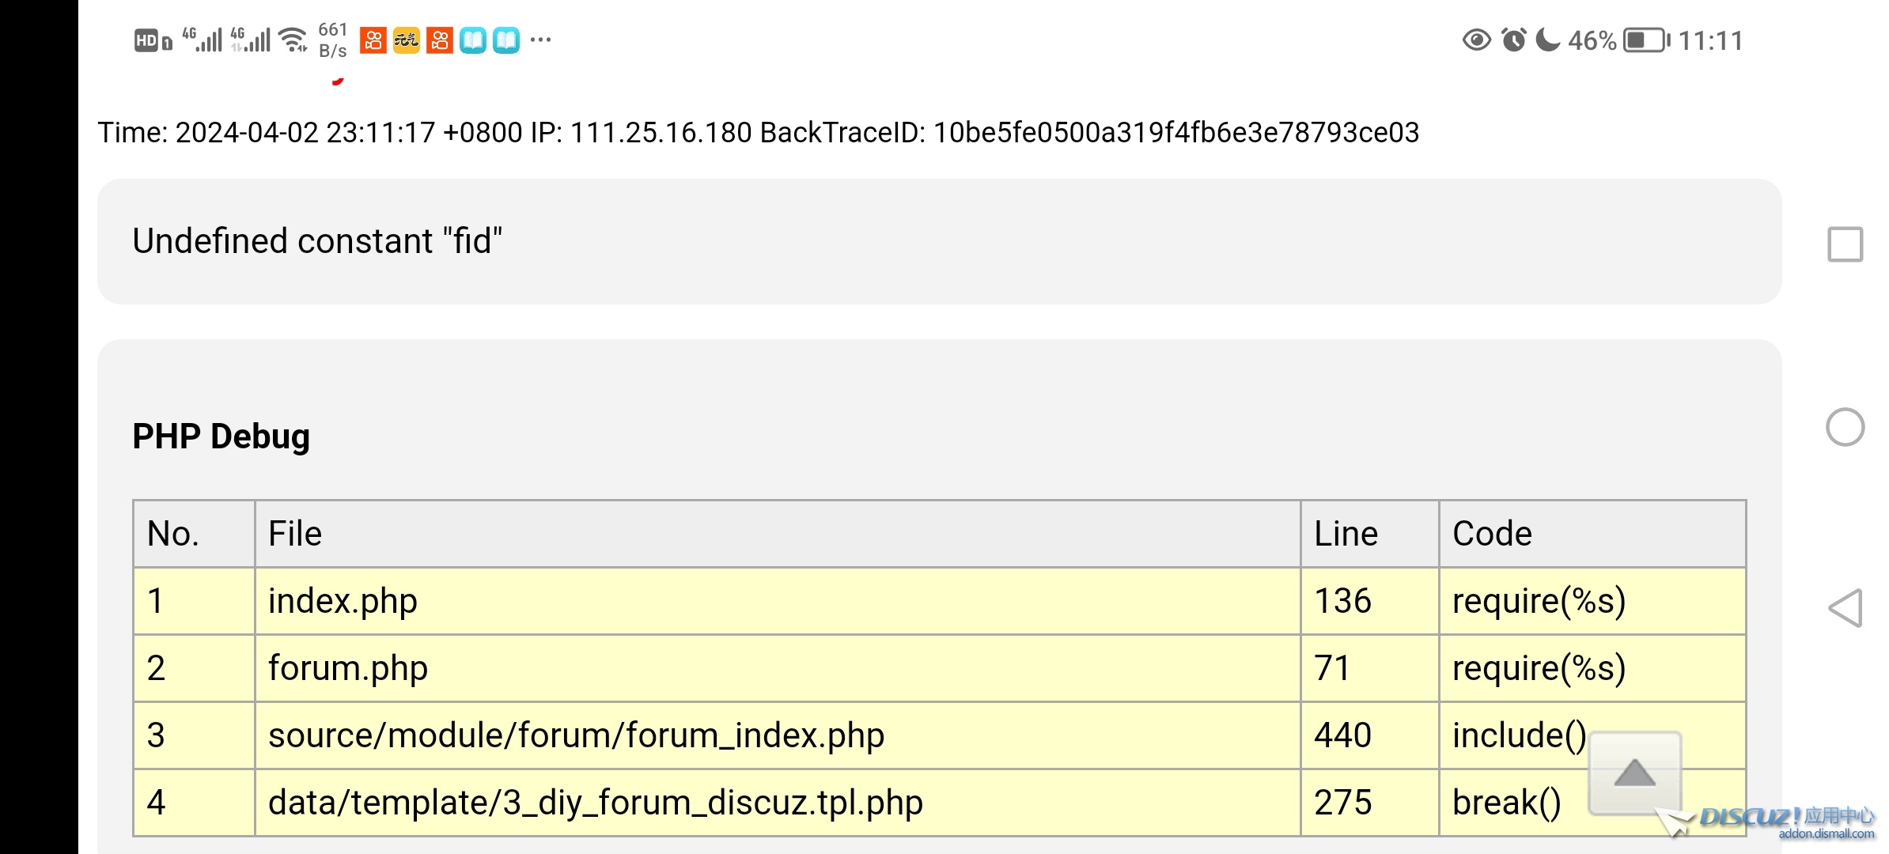Image resolution: width=1889 pixels, height=854 pixels.
Task: Tap the recent apps square button
Action: point(1845,244)
